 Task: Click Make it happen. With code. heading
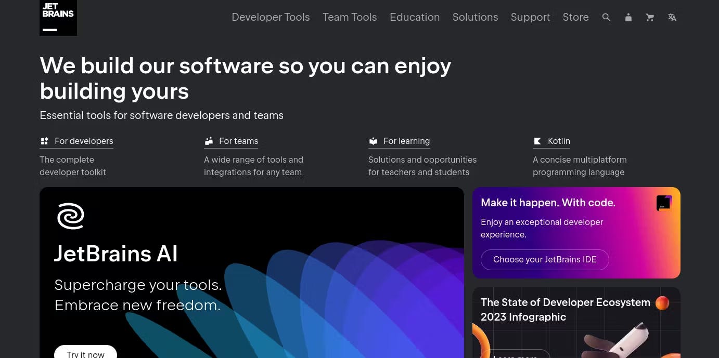[x=548, y=203]
